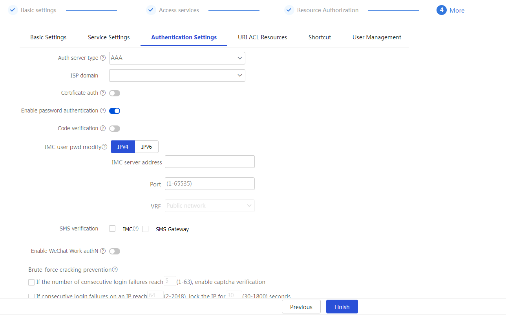
Task: Disable the Enable password authentication switch
Action: click(115, 111)
